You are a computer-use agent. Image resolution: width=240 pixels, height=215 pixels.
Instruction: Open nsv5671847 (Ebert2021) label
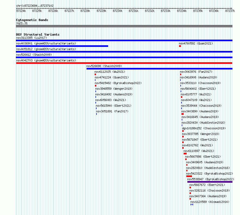click(x=200, y=140)
